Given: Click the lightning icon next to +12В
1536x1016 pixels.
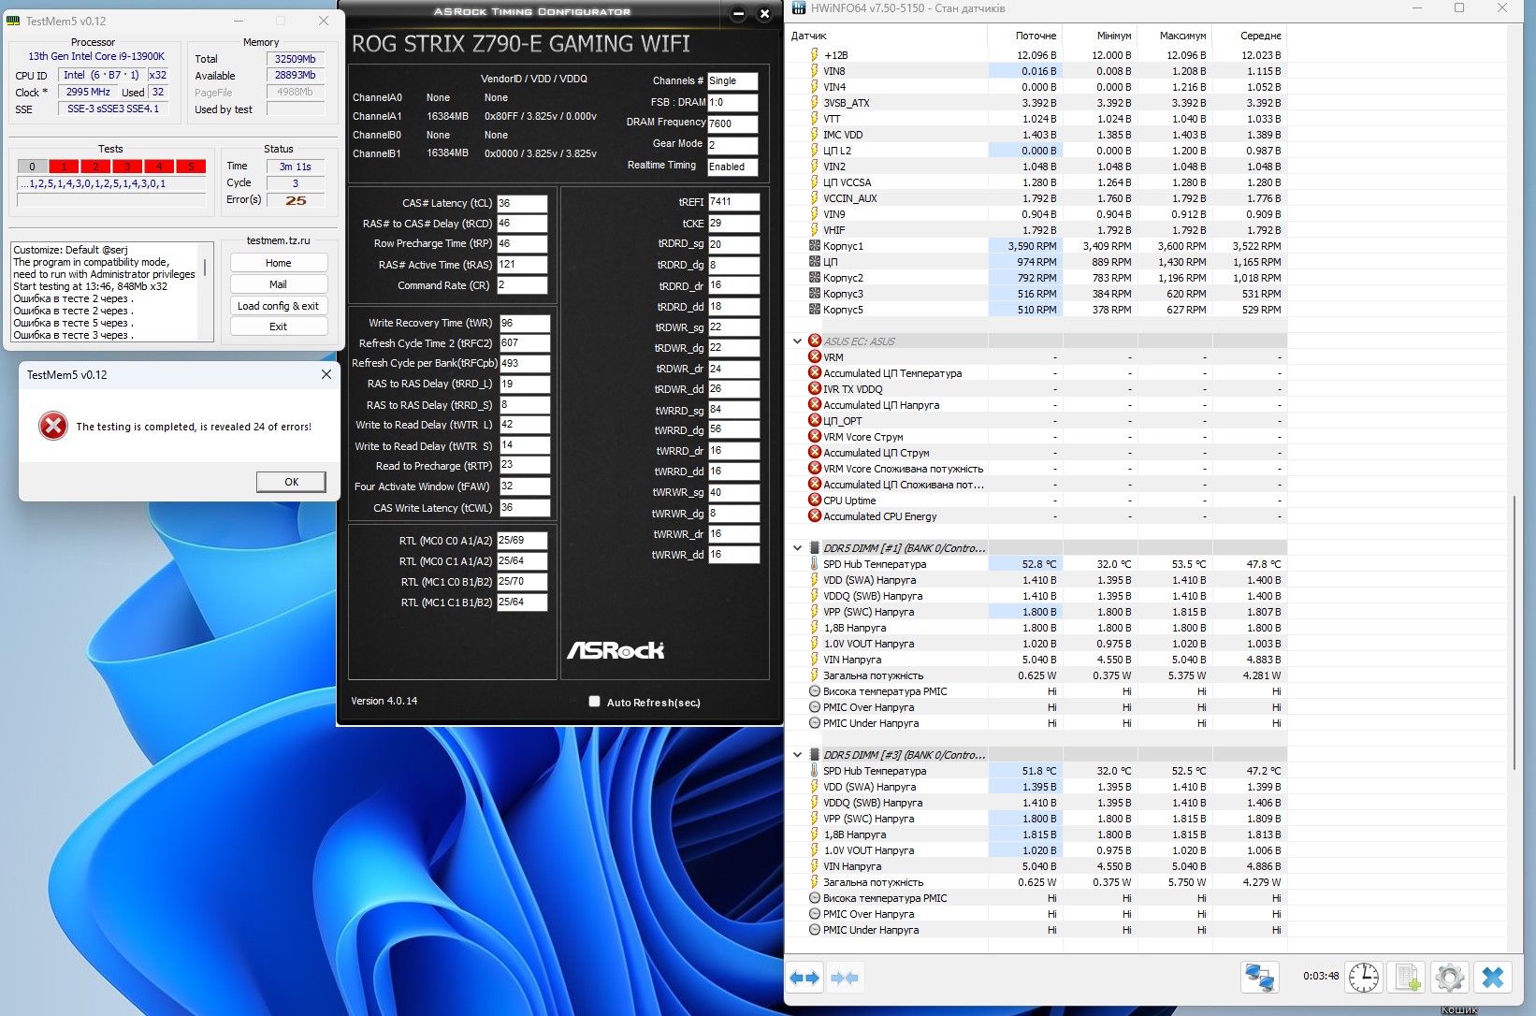Looking at the screenshot, I should pos(815,55).
